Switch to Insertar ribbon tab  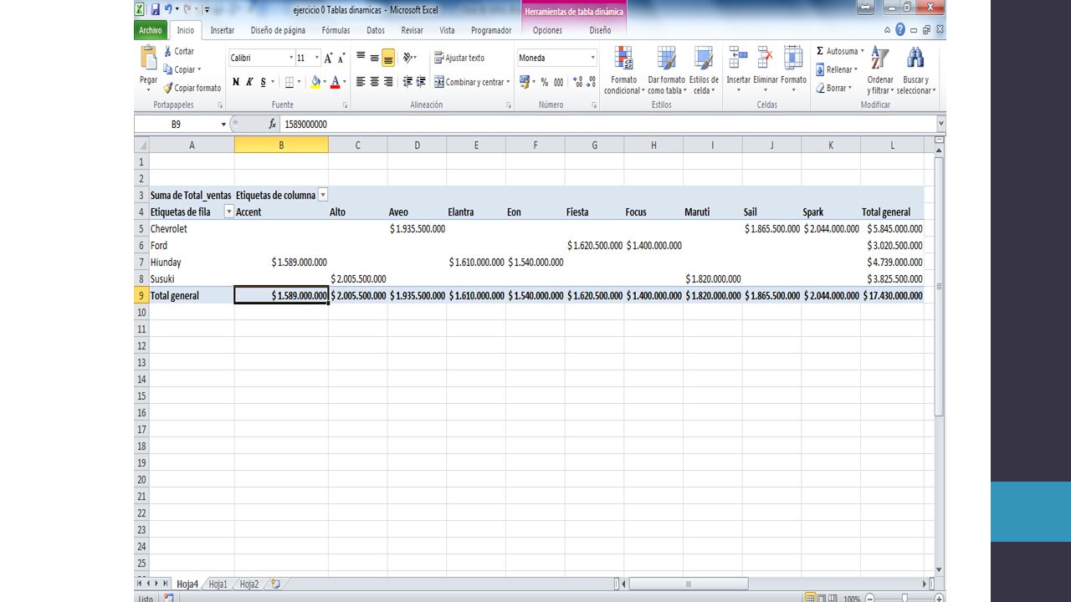[222, 30]
